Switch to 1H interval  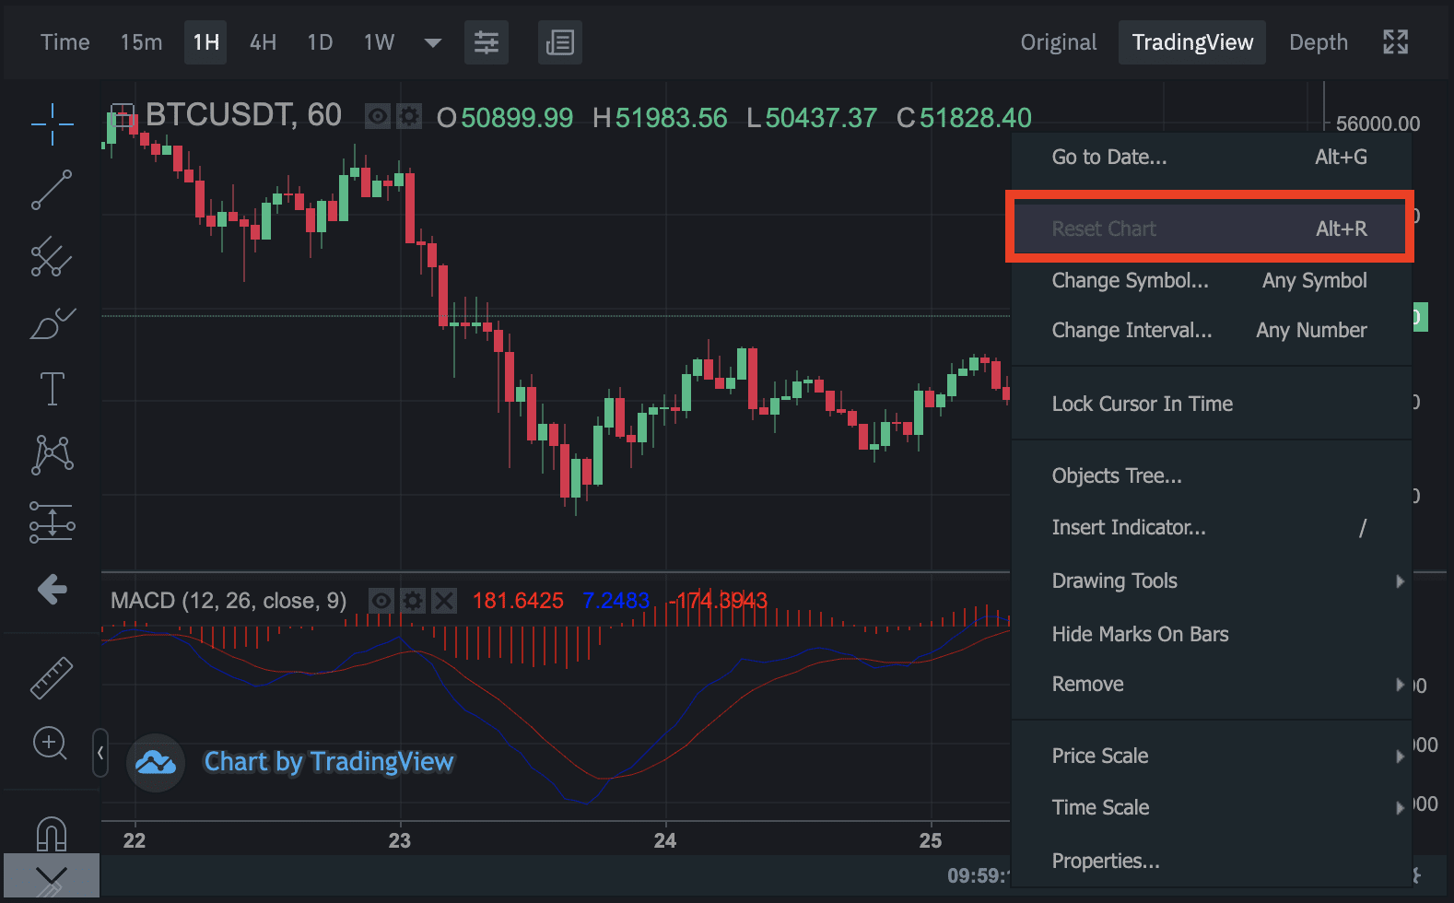[205, 42]
